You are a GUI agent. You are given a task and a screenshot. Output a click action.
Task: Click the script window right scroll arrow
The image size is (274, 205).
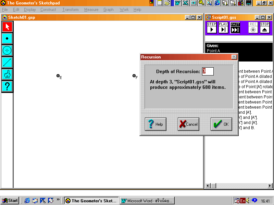coord(270,186)
